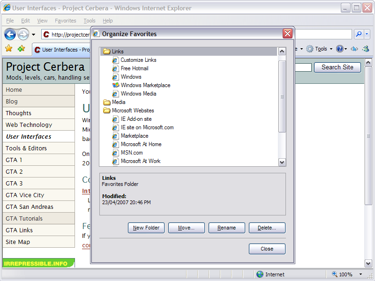Viewport: 375px width, 281px height.
Task: Open the recent pages dropdown arrow
Action: [x=34, y=34]
